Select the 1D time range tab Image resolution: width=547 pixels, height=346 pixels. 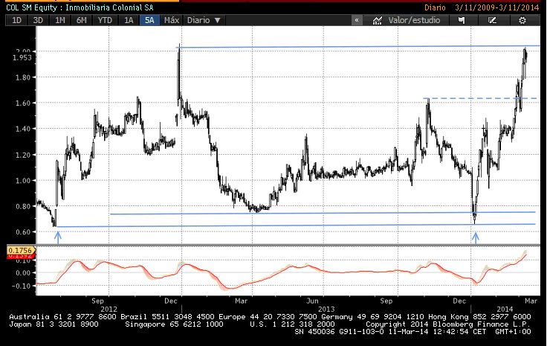16,20
